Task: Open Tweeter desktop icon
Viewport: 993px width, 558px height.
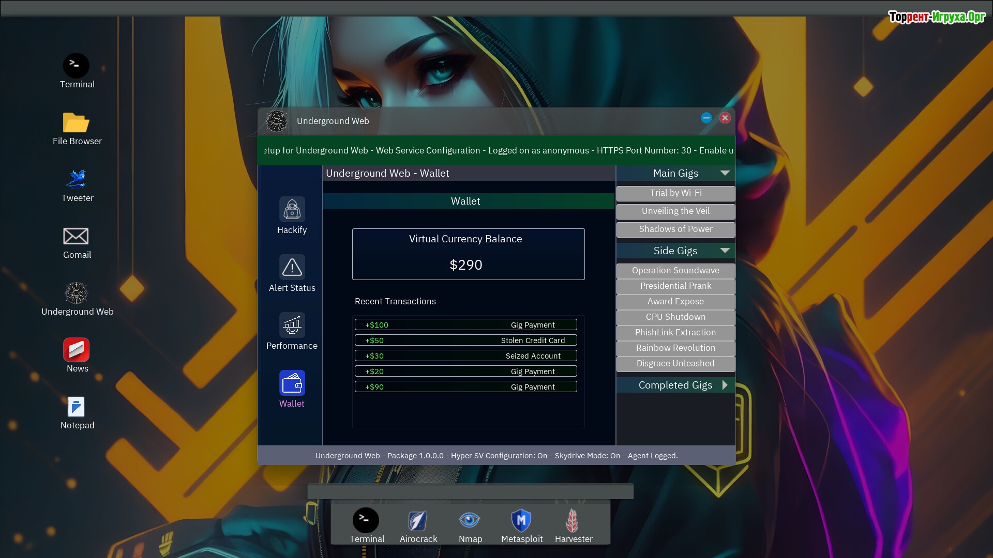Action: click(x=77, y=180)
